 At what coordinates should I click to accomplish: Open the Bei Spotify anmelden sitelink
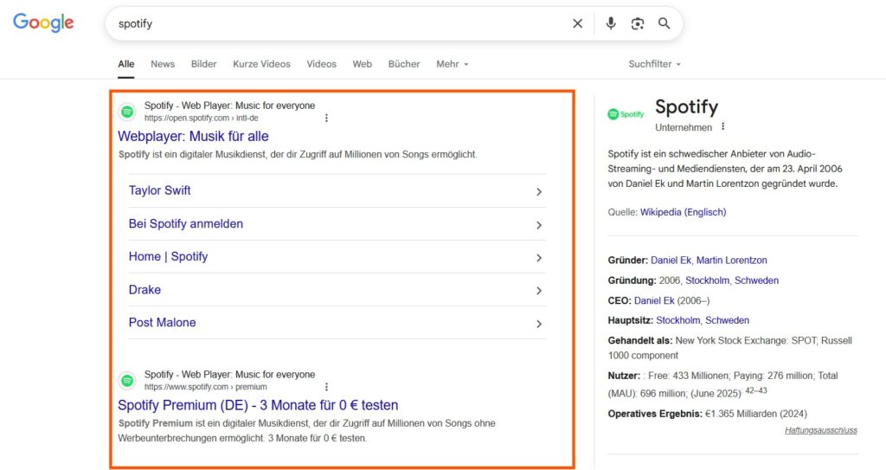(x=186, y=224)
